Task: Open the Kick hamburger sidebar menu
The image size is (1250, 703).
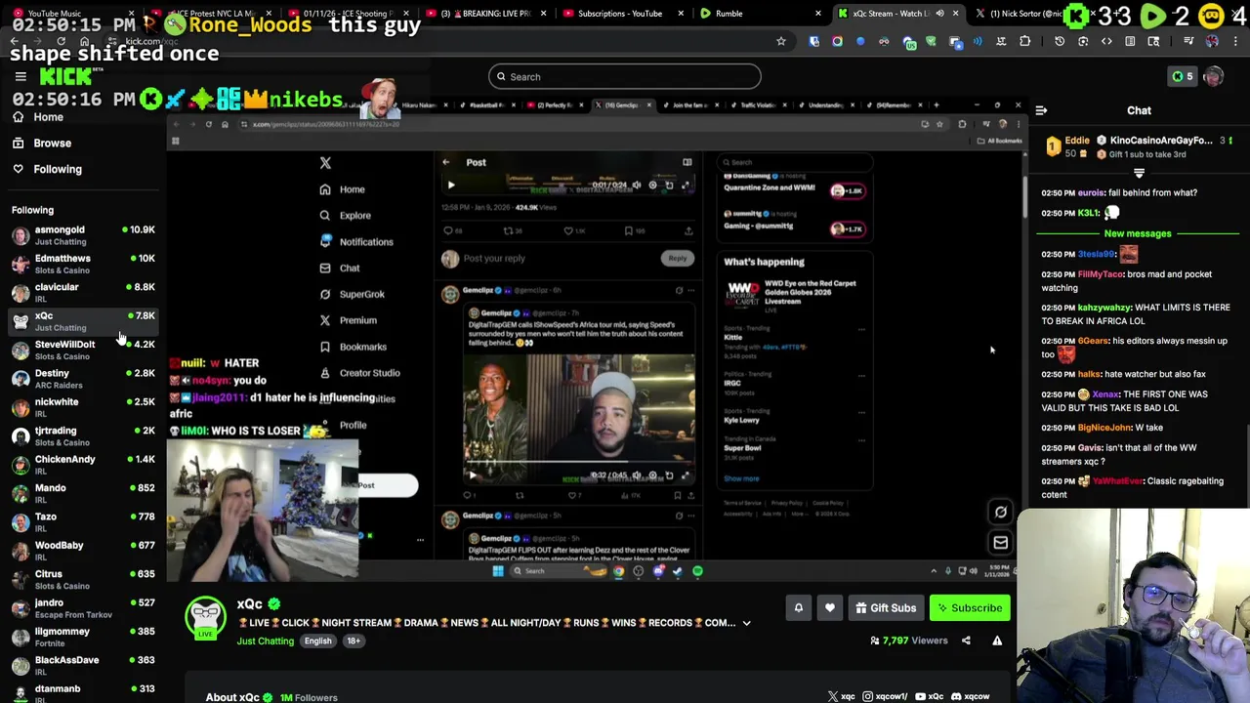Action: [x=20, y=76]
